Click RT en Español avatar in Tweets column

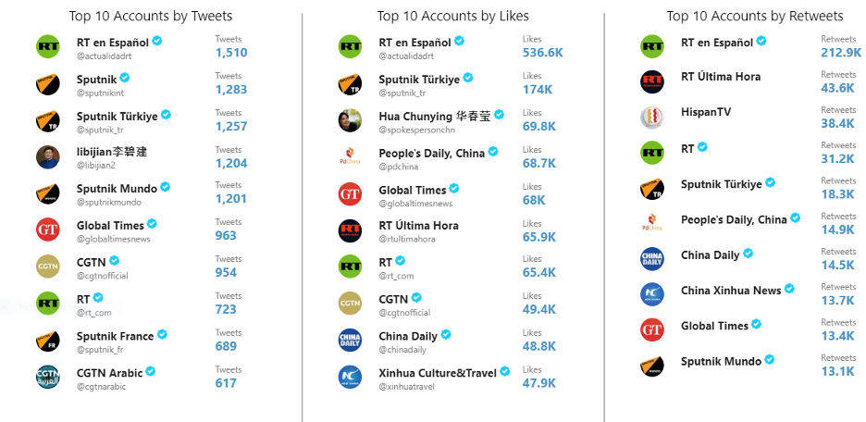[x=48, y=46]
